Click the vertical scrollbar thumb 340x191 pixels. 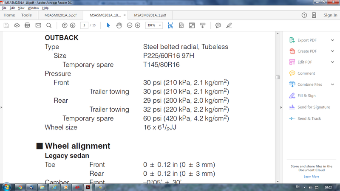click(x=278, y=77)
